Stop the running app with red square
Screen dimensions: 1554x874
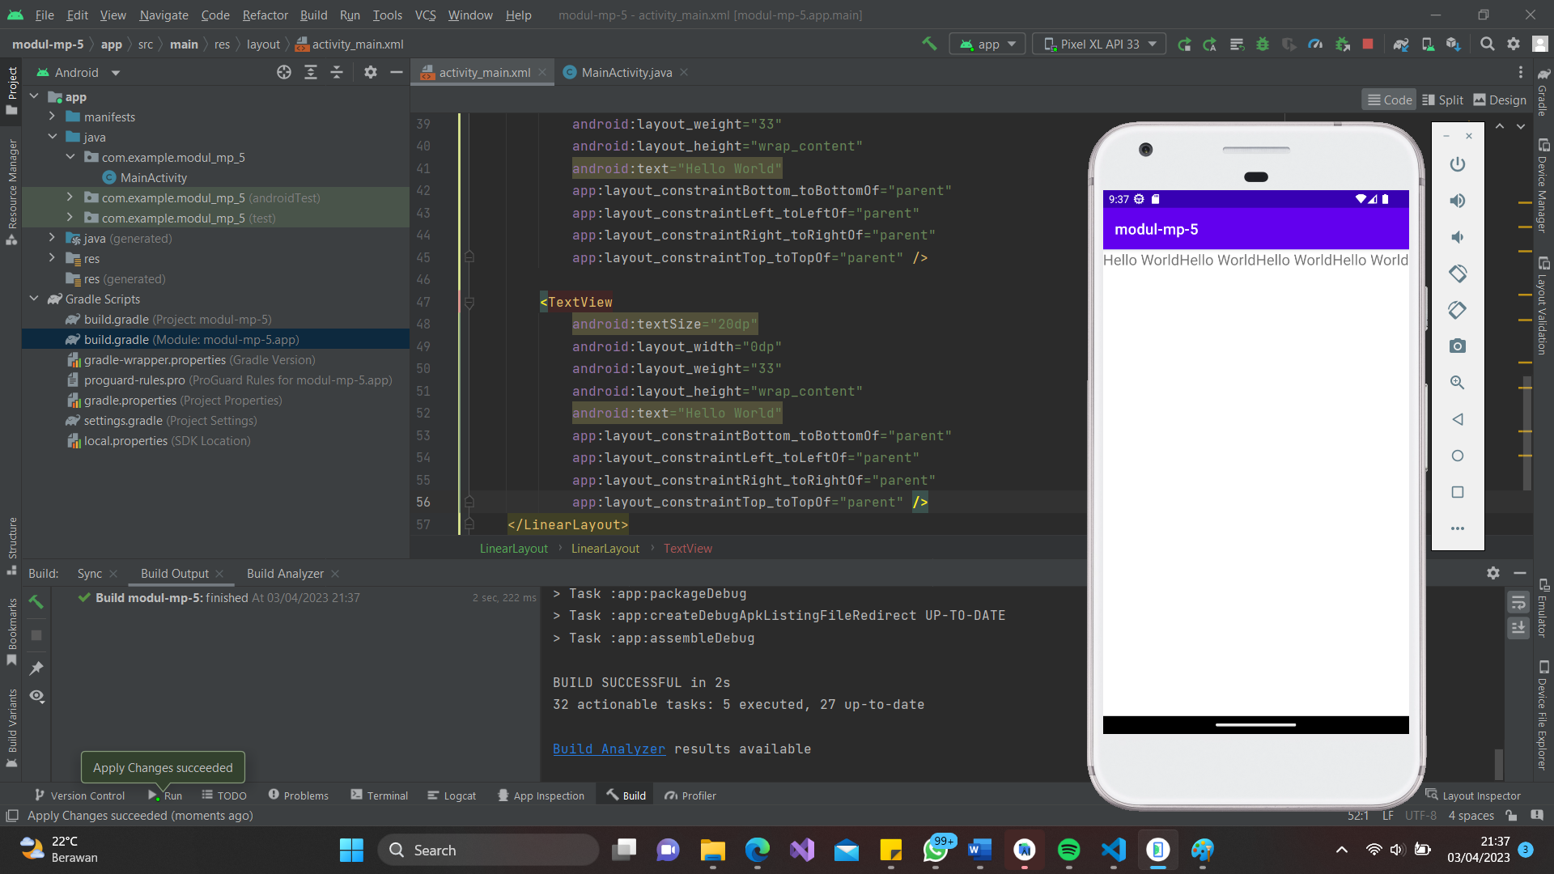point(1368,44)
